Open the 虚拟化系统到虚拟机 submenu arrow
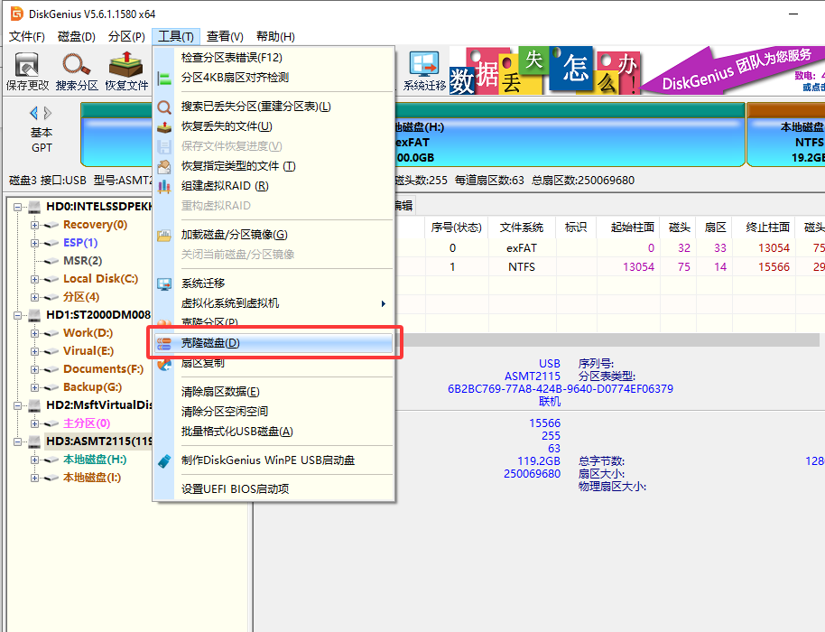 (384, 303)
